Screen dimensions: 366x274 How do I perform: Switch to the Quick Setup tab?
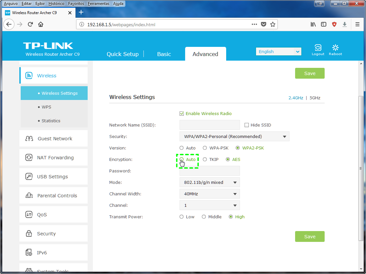click(x=122, y=54)
